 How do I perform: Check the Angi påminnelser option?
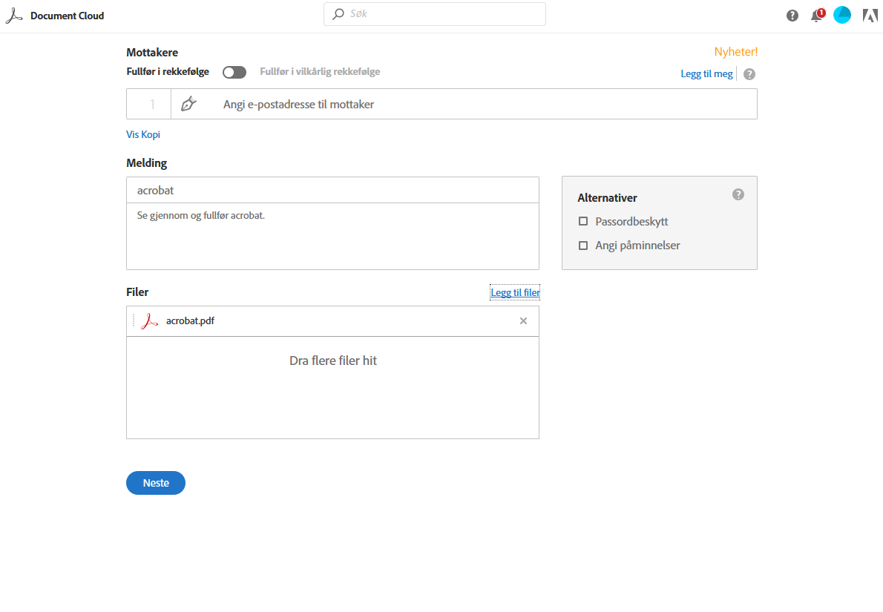[x=583, y=246]
